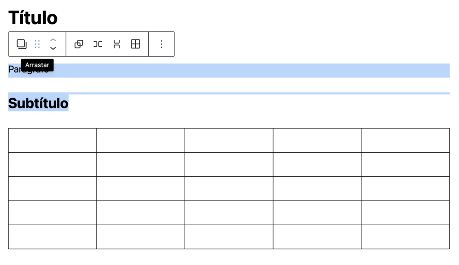Open the three-dot block options menu
This screenshot has height=265, width=459.
click(x=161, y=44)
